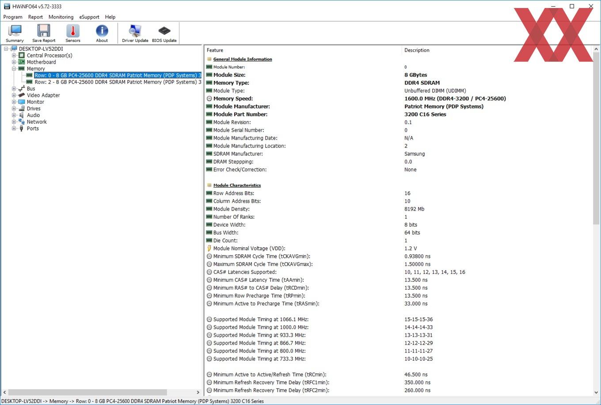Expand the Bus node
This screenshot has width=601, height=405.
pos(14,88)
